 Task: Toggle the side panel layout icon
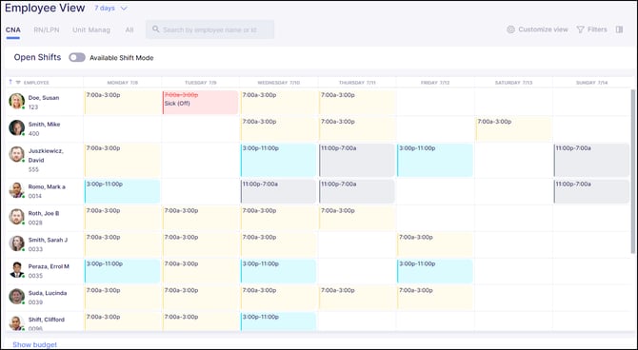(619, 29)
